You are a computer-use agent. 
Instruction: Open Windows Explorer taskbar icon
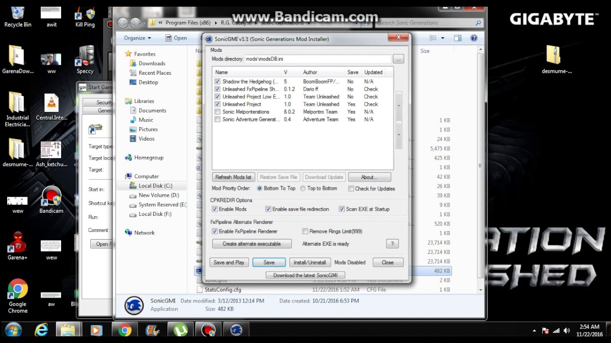click(x=68, y=330)
